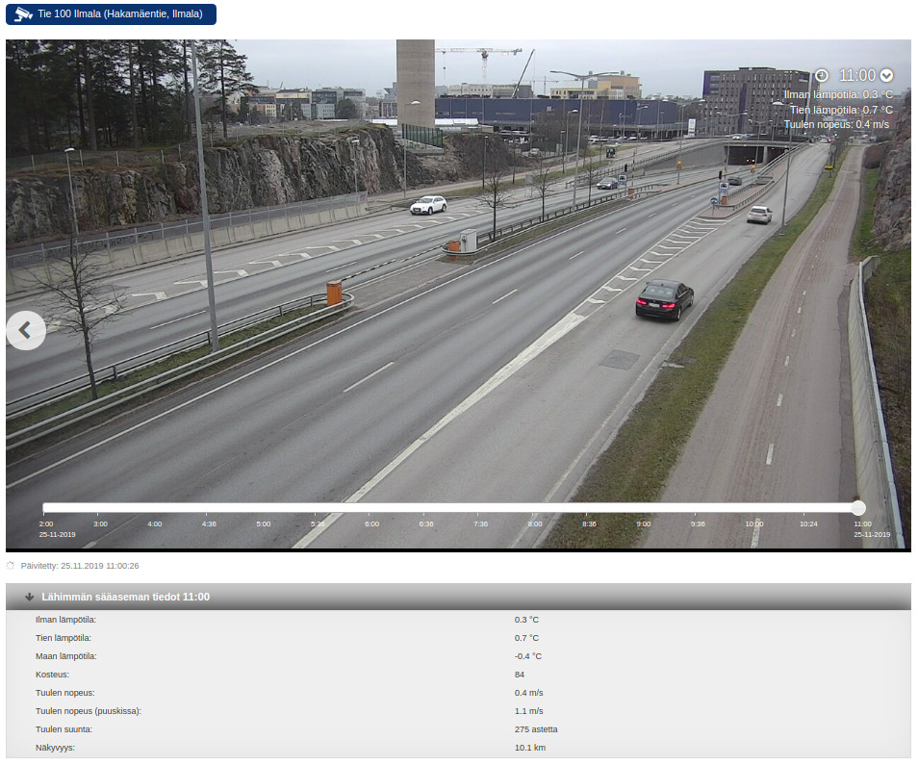Viewport: 918px width, 765px height.
Task: Click the road camera image
Action: tap(458, 289)
